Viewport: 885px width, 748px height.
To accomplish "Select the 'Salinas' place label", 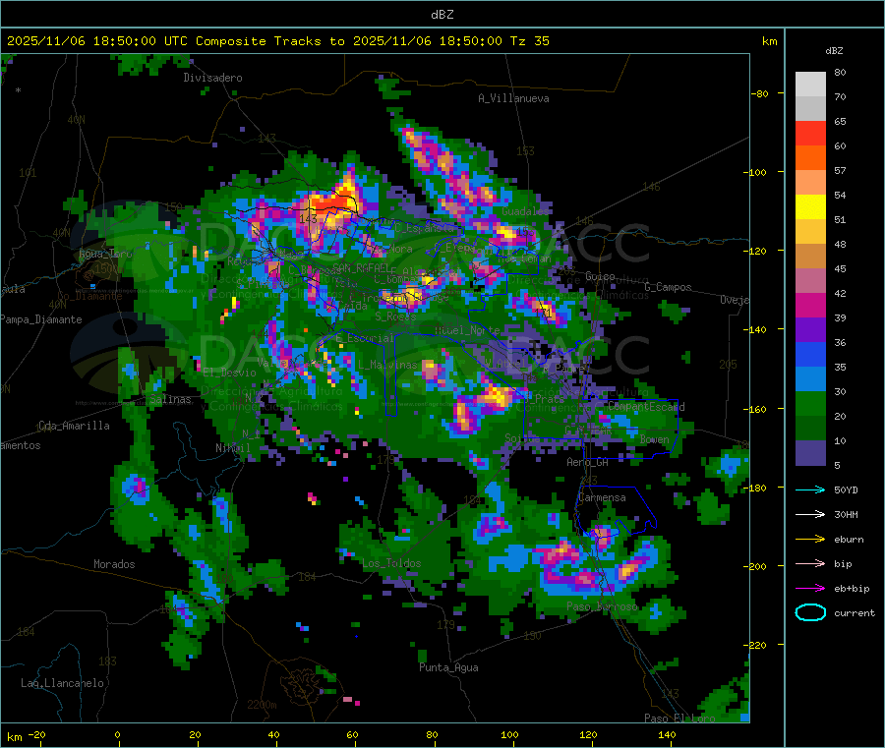I will (170, 400).
